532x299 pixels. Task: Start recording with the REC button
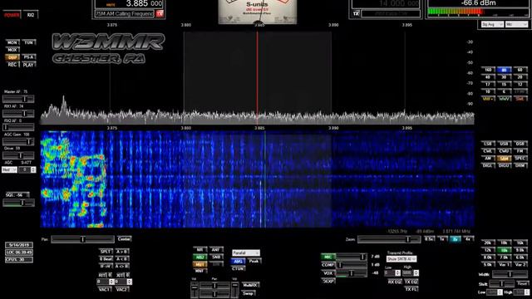12,65
